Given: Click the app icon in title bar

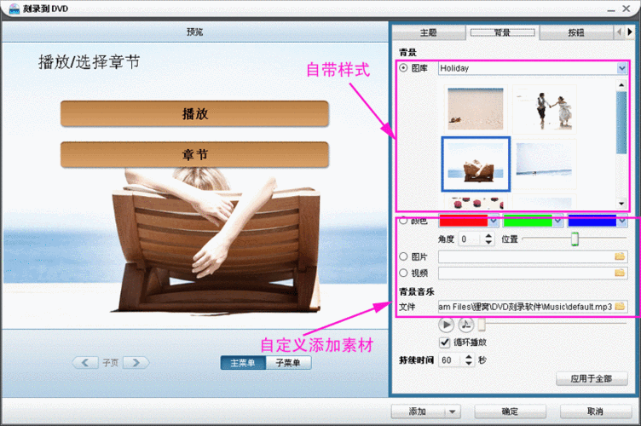Looking at the screenshot, I should click(x=14, y=9).
